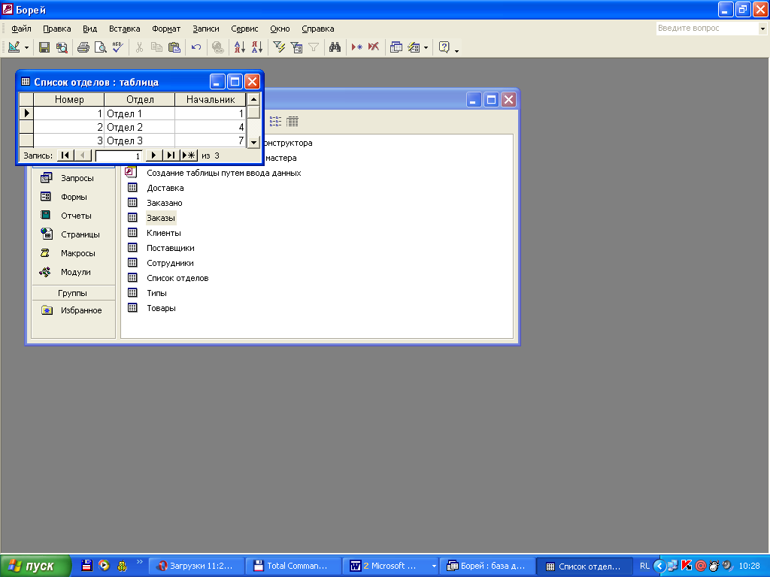The height and width of the screenshot is (577, 770).
Task: Click the View (design mode) toolbar icon
Action: coord(14,47)
